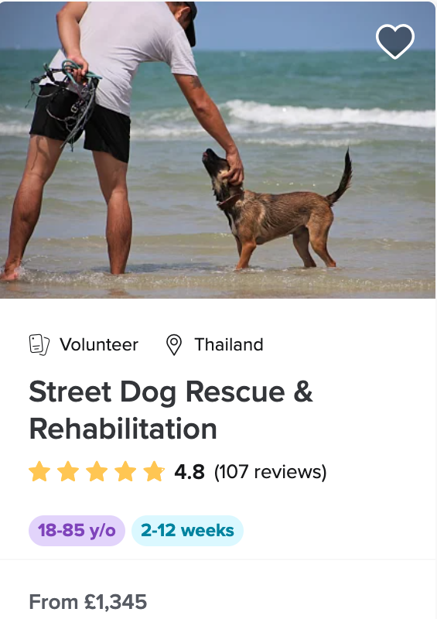Screen dimensions: 437x619
Task: Click the third rating star
Action: [97, 471]
